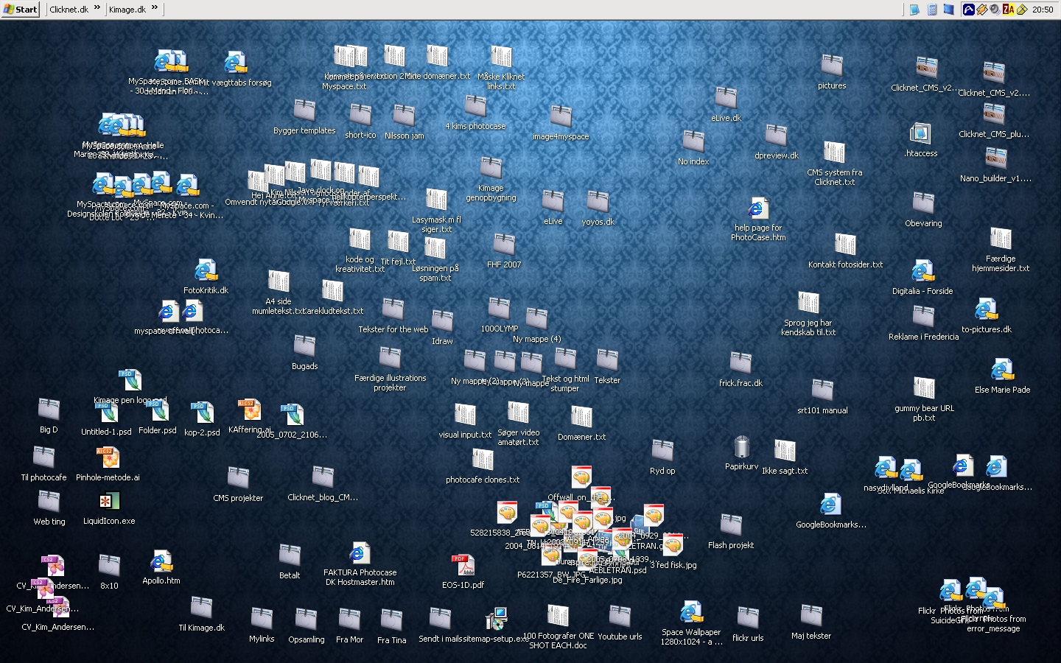Select the Pinhole-metode.ai Illustrator file

pos(108,459)
